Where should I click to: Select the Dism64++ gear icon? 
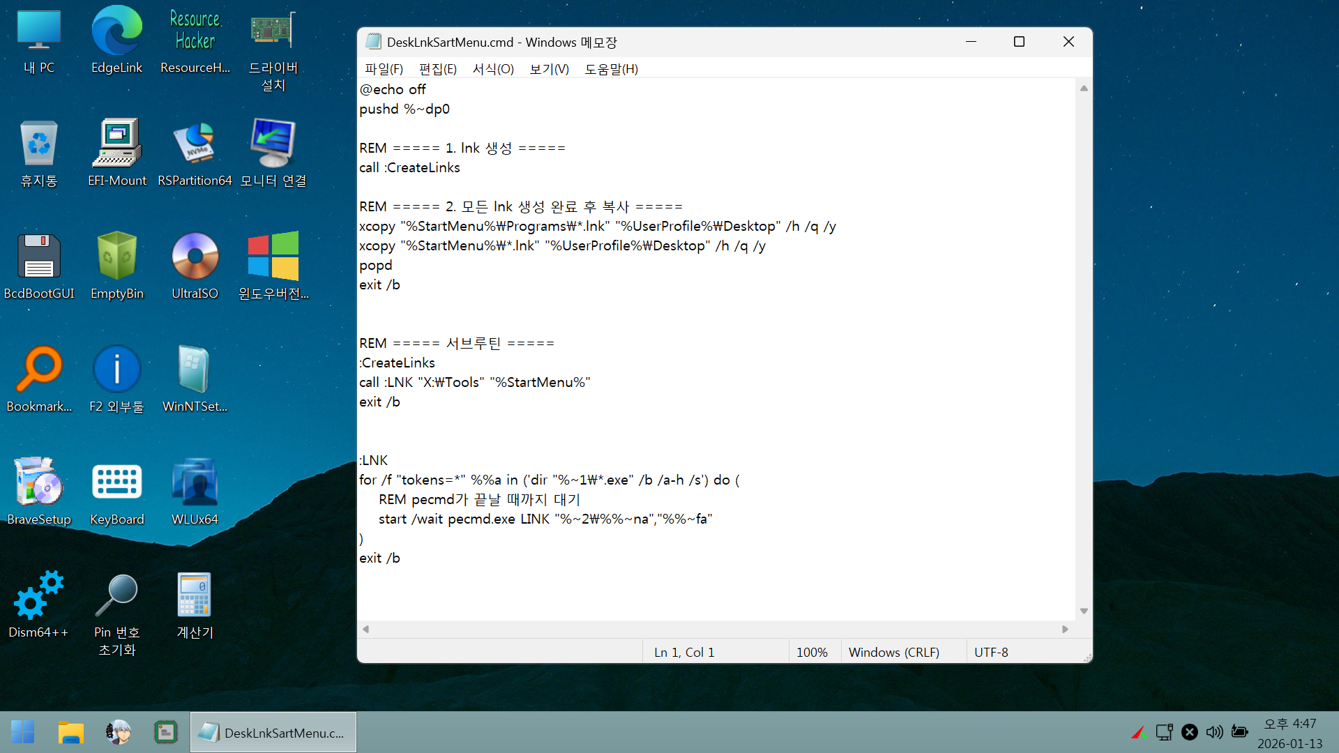coord(39,596)
